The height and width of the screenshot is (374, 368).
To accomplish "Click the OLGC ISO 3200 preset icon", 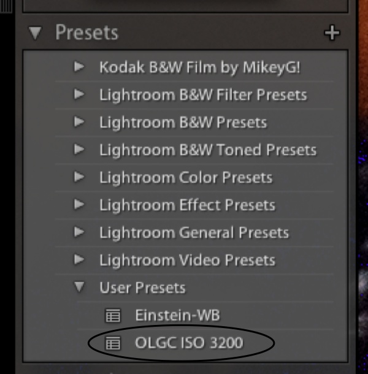I will 112,343.
